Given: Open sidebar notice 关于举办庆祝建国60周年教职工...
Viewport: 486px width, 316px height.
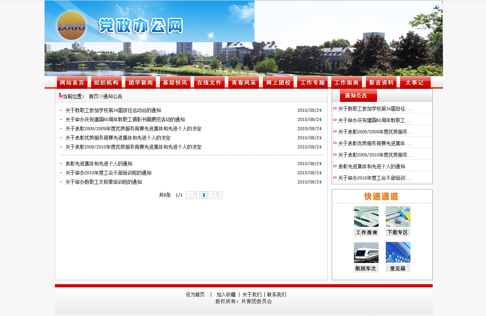Looking at the screenshot, I should pos(375,120).
